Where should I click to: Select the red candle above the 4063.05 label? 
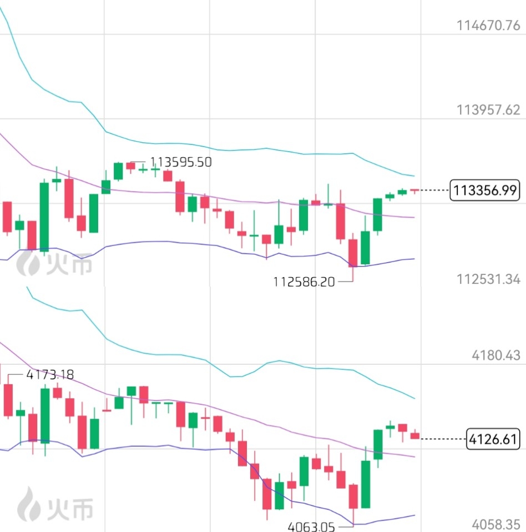coord(353,496)
